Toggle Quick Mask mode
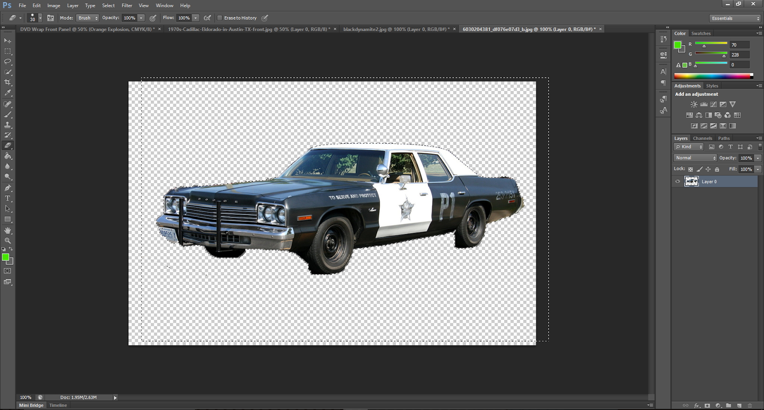764x410 pixels. click(x=8, y=271)
